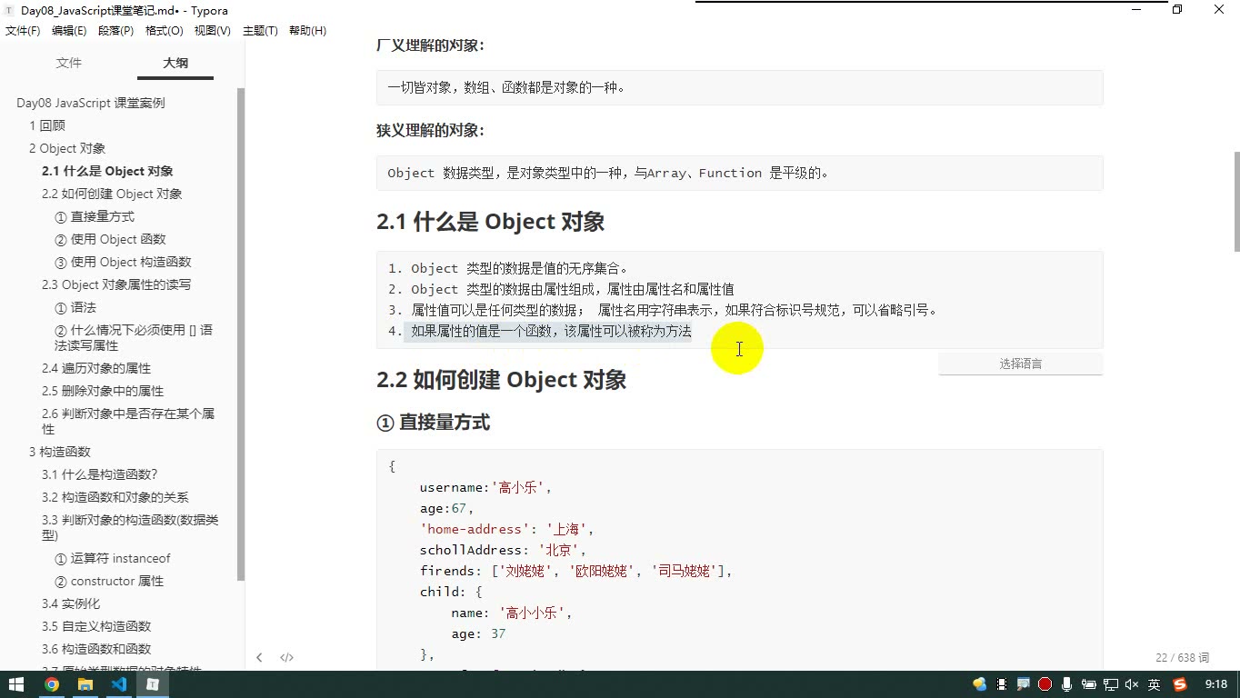Click the heading 2.2 如何创建 Object 对象 in document
Image resolution: width=1240 pixels, height=698 pixels.
(501, 379)
